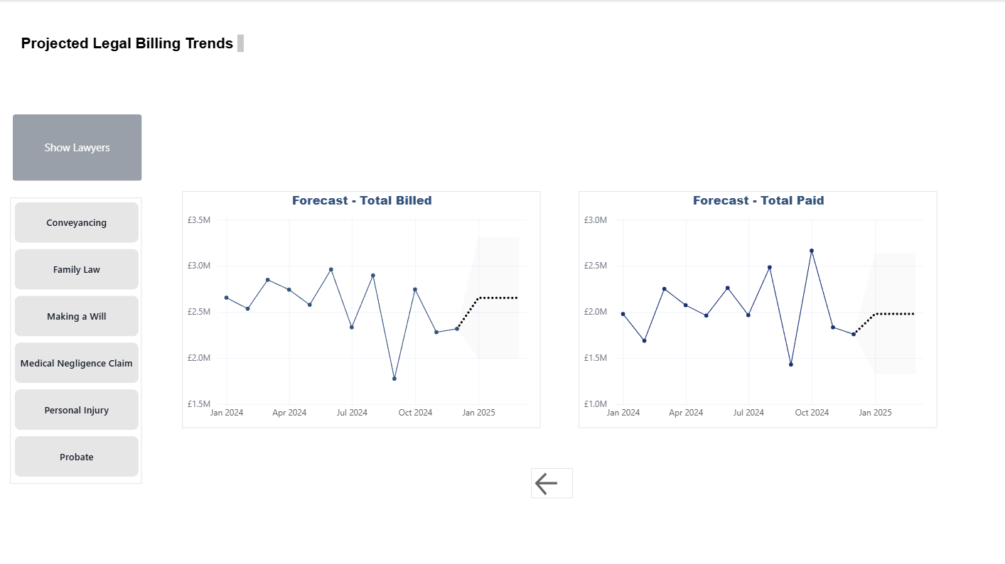Pick the Probate slicer button

[x=77, y=457]
